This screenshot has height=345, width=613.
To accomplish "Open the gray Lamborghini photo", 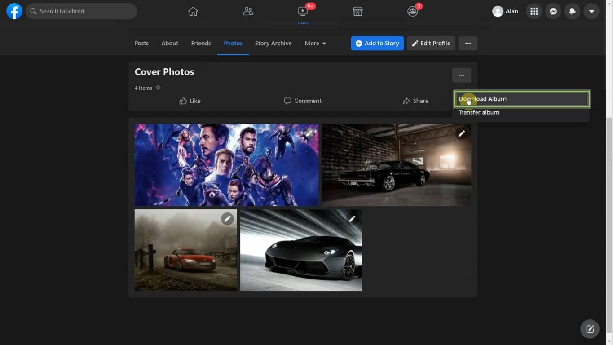I will coord(301,250).
